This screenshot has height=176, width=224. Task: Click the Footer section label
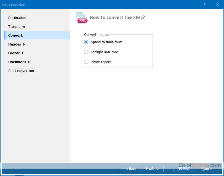click(14, 53)
